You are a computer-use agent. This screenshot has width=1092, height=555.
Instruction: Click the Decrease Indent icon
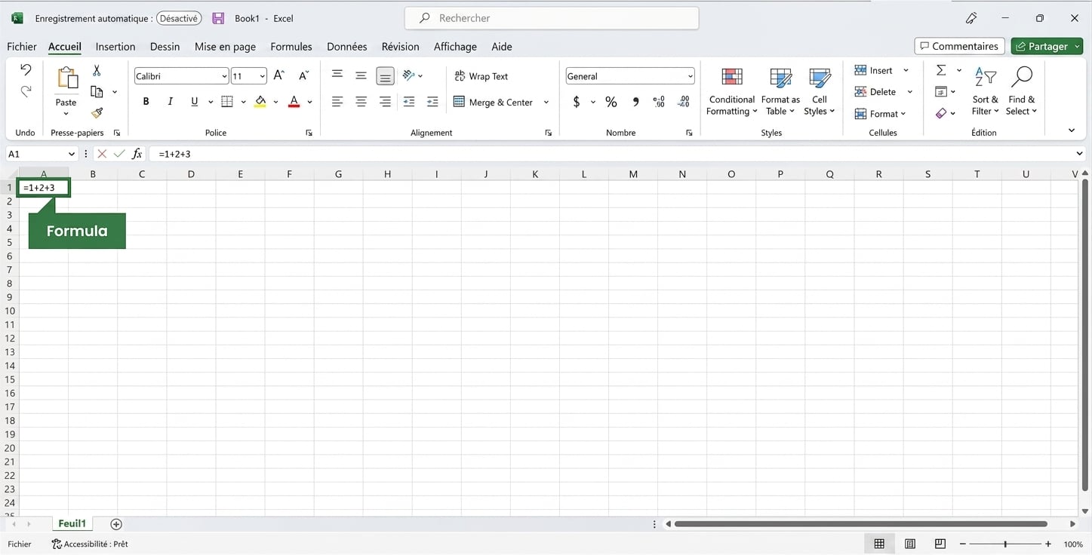(x=409, y=102)
